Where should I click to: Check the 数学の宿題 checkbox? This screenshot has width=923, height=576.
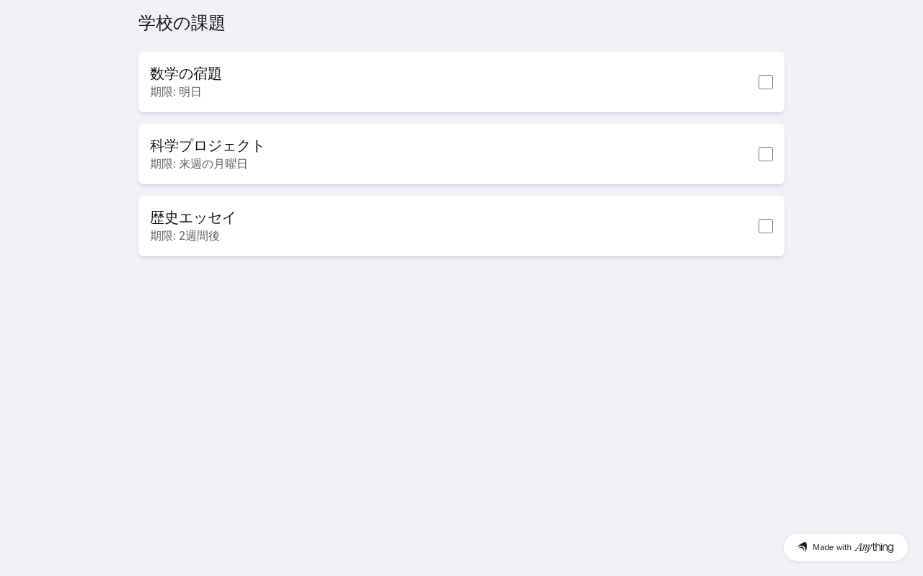click(x=766, y=82)
